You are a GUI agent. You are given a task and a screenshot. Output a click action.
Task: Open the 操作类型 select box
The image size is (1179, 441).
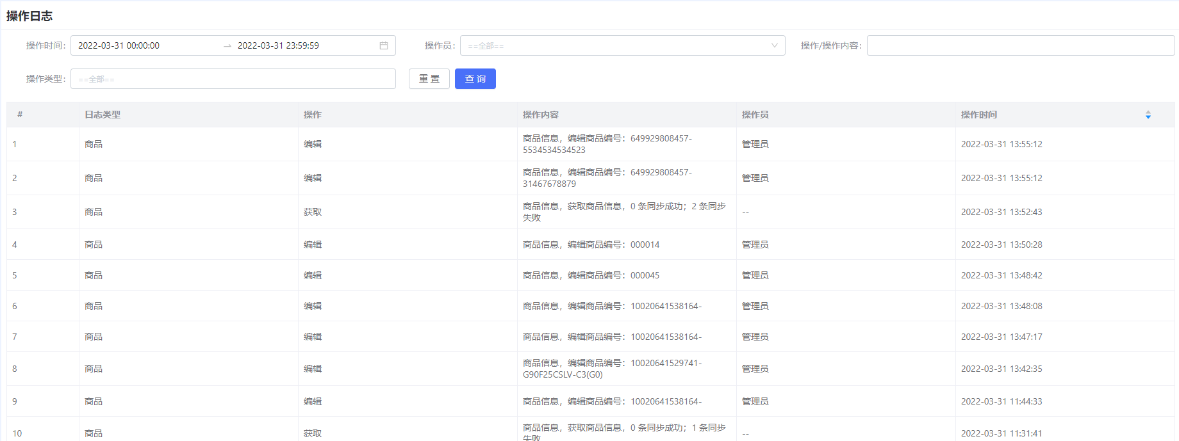tap(233, 79)
